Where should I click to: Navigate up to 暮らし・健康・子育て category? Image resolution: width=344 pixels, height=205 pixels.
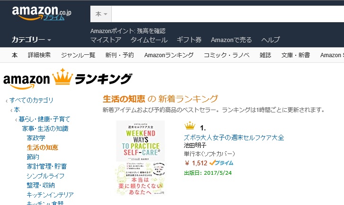[44, 119]
